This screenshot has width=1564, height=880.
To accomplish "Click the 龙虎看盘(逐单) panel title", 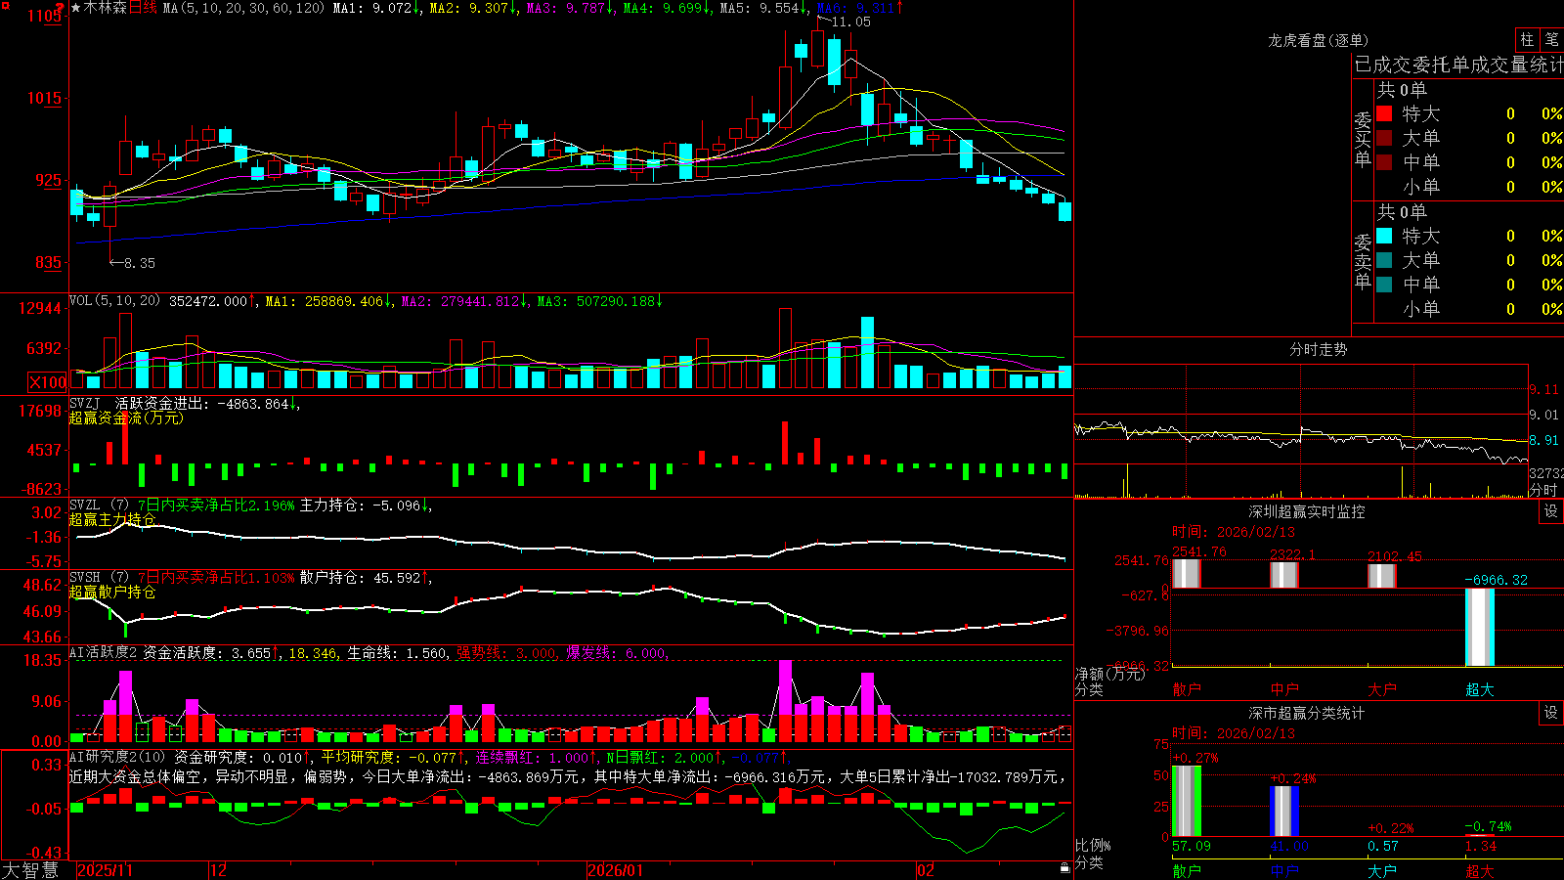I will (1318, 40).
